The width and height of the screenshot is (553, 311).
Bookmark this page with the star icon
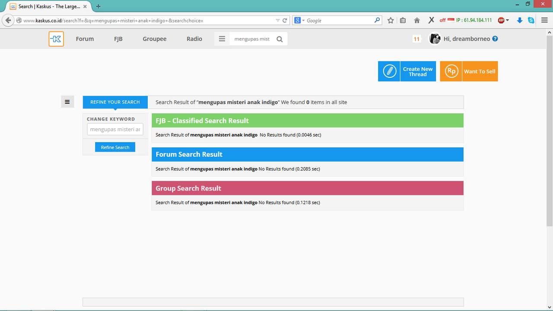click(391, 20)
